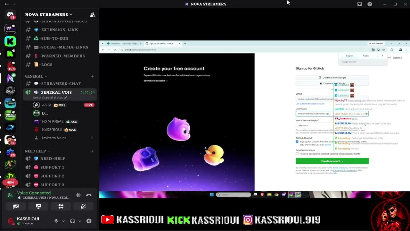Viewport: 410px width, 231px height.
Task: Open the Nova Streamers server menu
Action: tap(49, 14)
